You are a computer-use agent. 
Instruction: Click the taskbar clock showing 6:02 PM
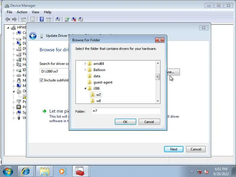(x=221, y=171)
